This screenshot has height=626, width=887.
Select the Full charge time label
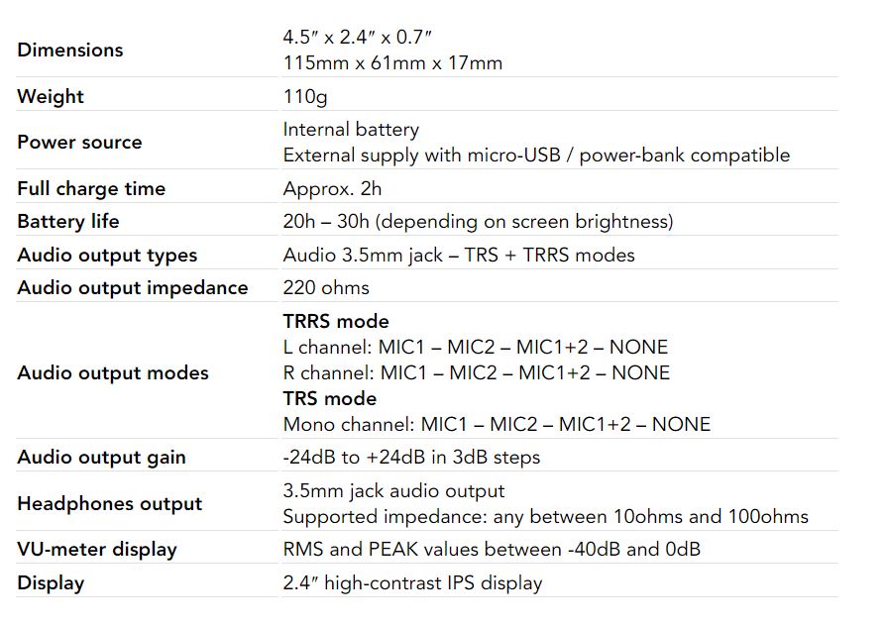91,188
